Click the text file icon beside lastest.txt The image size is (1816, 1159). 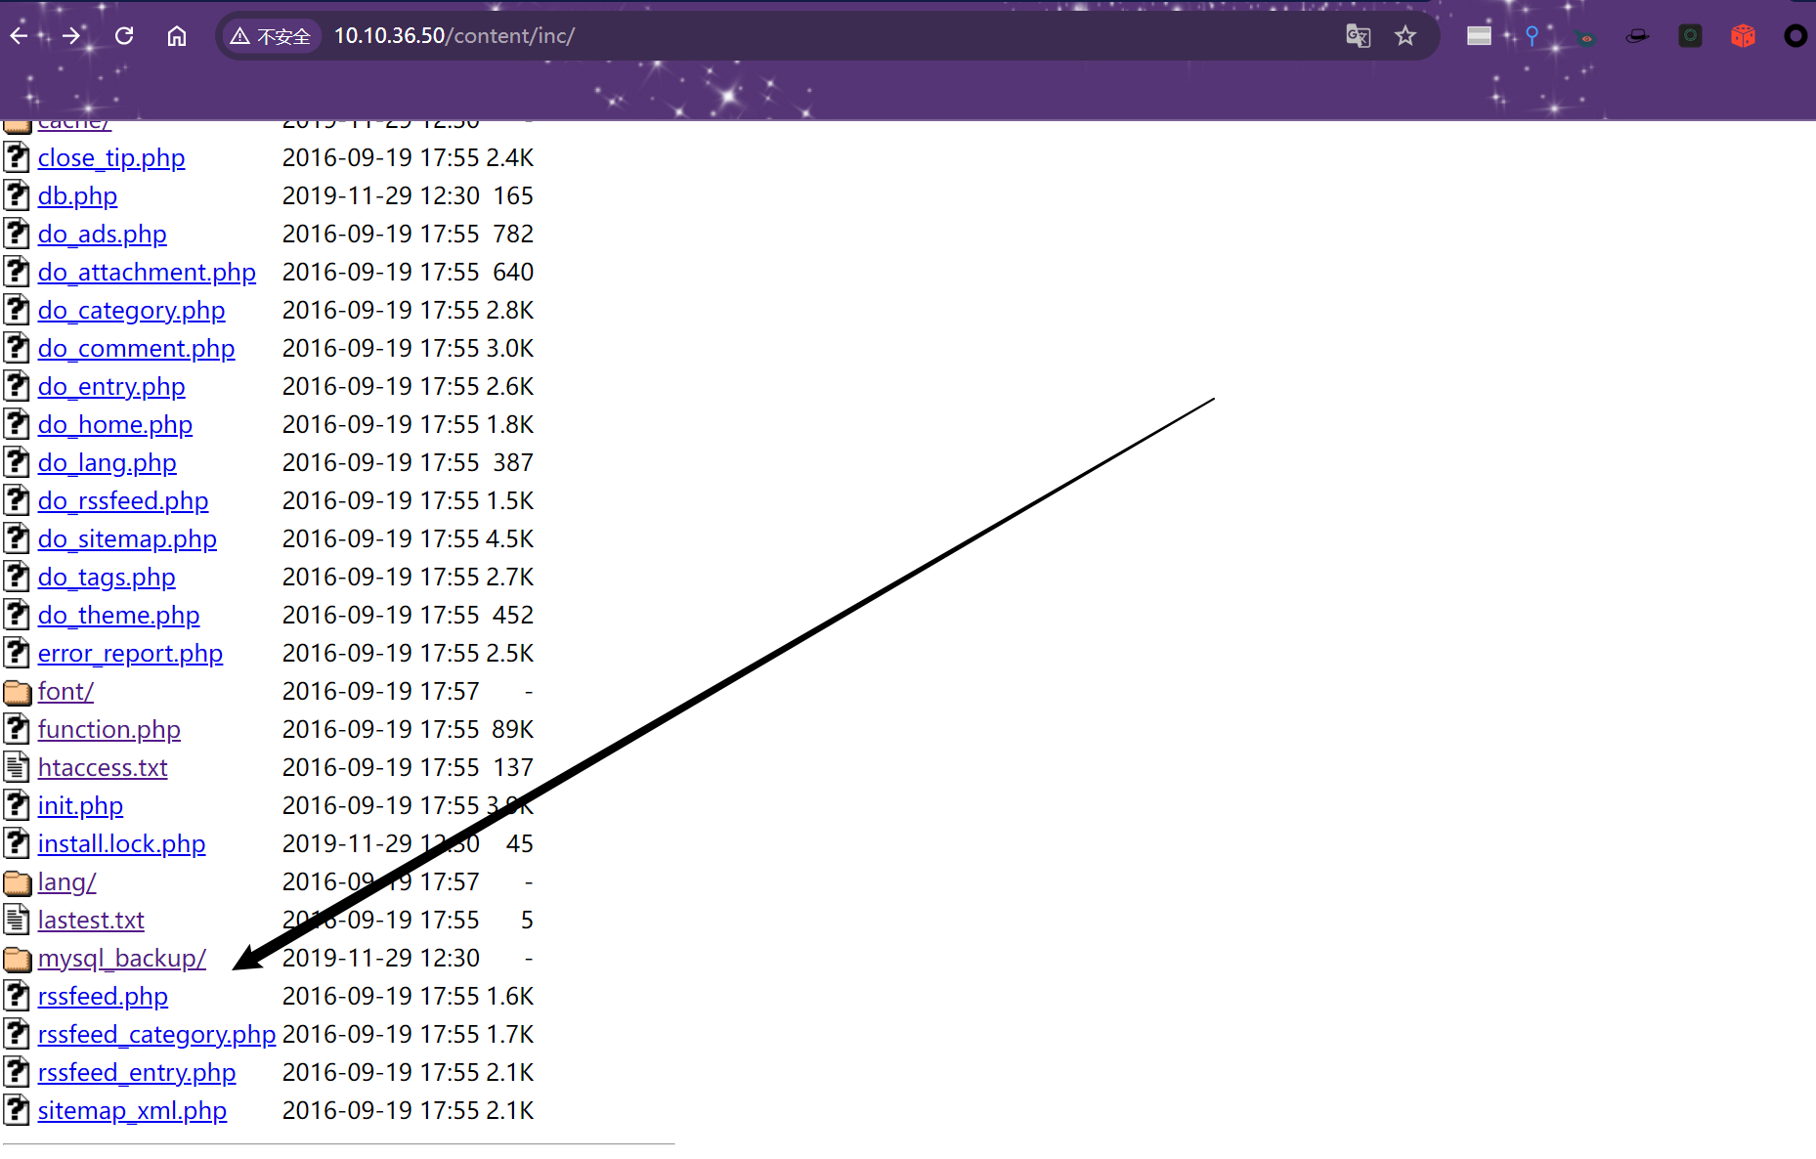(17, 920)
